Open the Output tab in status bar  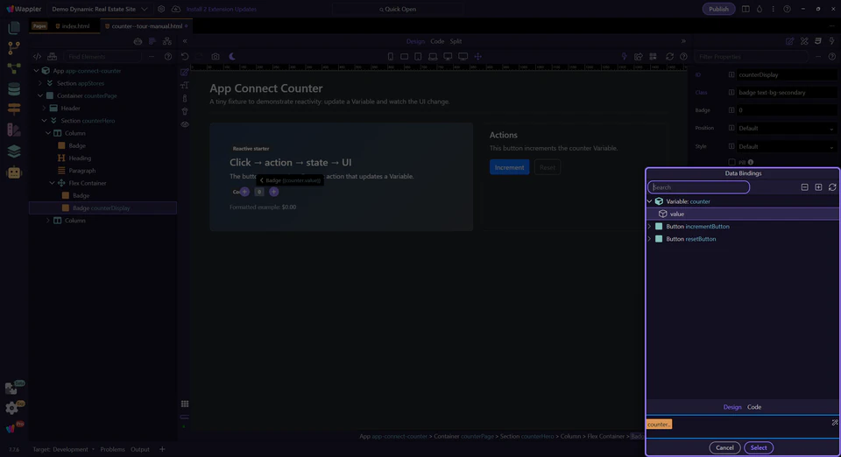[140, 449]
